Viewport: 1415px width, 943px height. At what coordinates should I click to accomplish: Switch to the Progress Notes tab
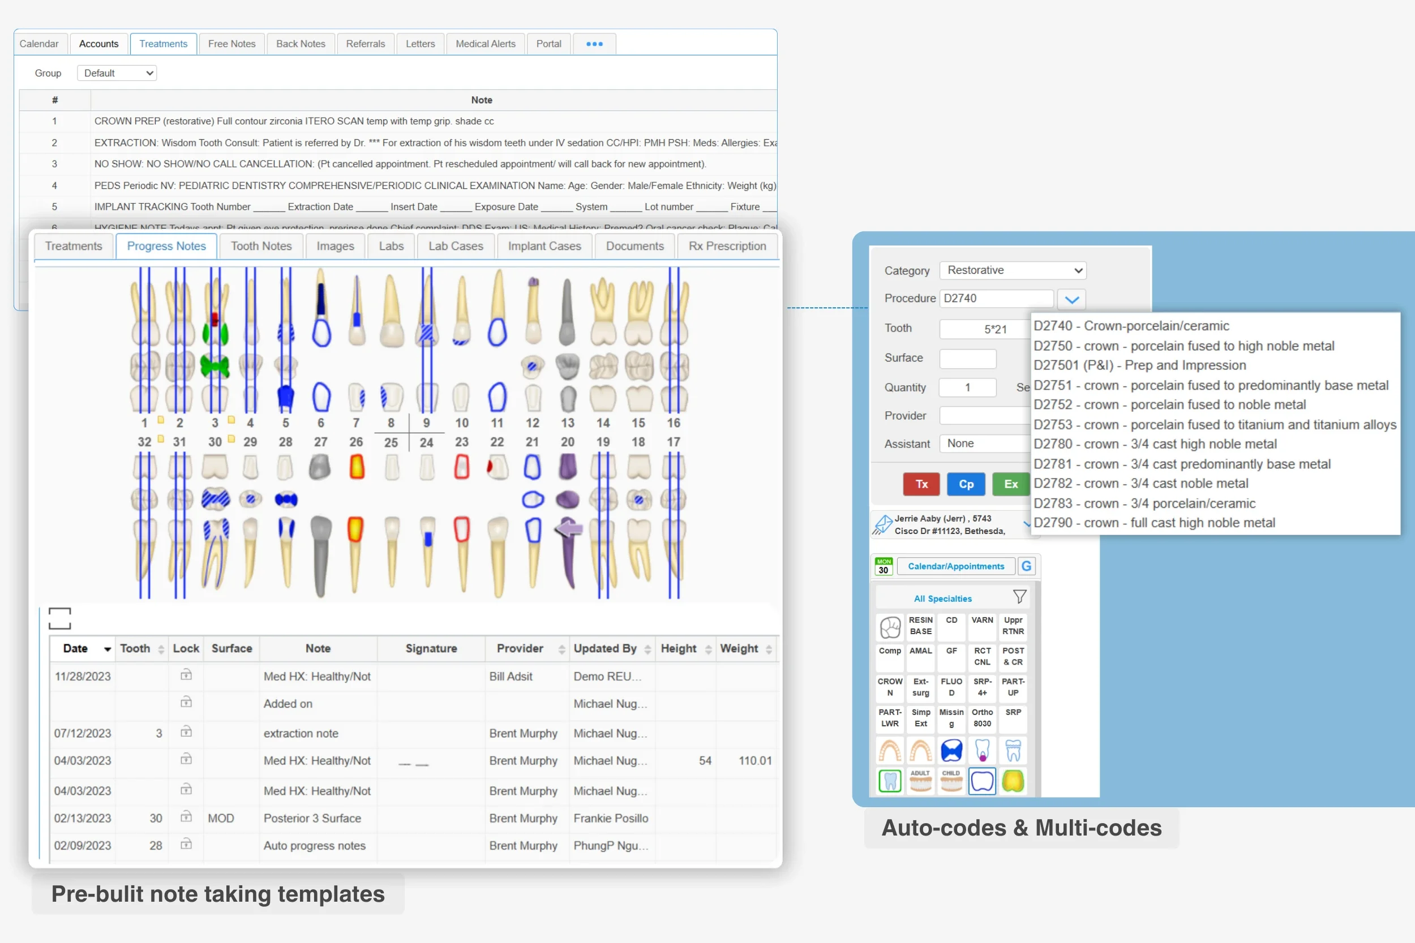pos(165,246)
